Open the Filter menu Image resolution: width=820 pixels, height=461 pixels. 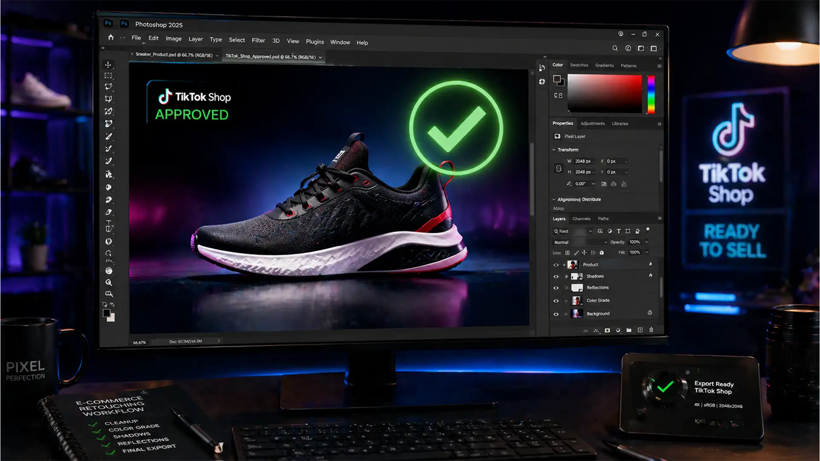(x=258, y=41)
